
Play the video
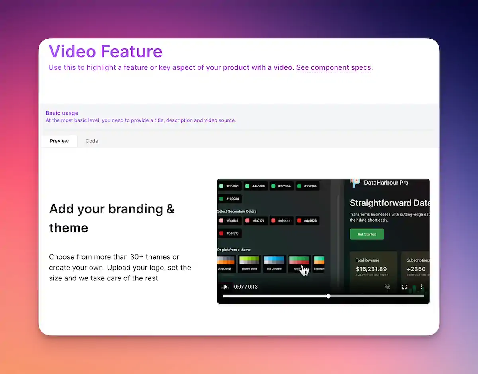[225, 287]
